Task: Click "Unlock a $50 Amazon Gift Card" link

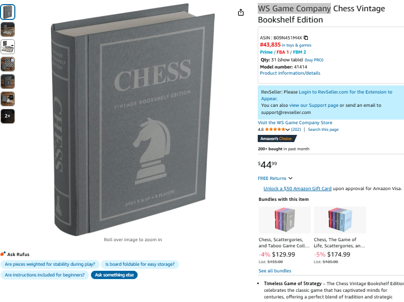Action: 297,189
